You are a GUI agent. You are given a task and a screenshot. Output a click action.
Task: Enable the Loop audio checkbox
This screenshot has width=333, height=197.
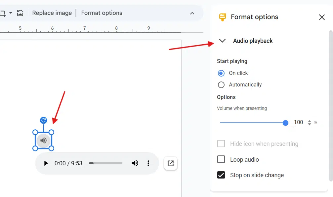(221, 159)
